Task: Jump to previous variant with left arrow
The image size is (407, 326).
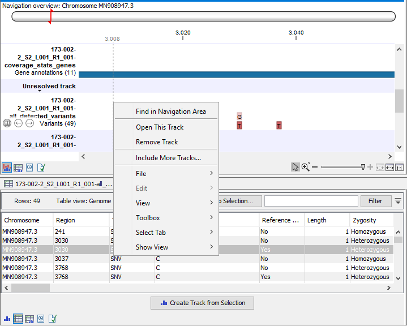Action: [18, 123]
